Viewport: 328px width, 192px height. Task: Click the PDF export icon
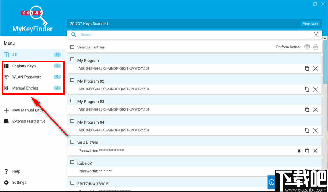(x=315, y=47)
